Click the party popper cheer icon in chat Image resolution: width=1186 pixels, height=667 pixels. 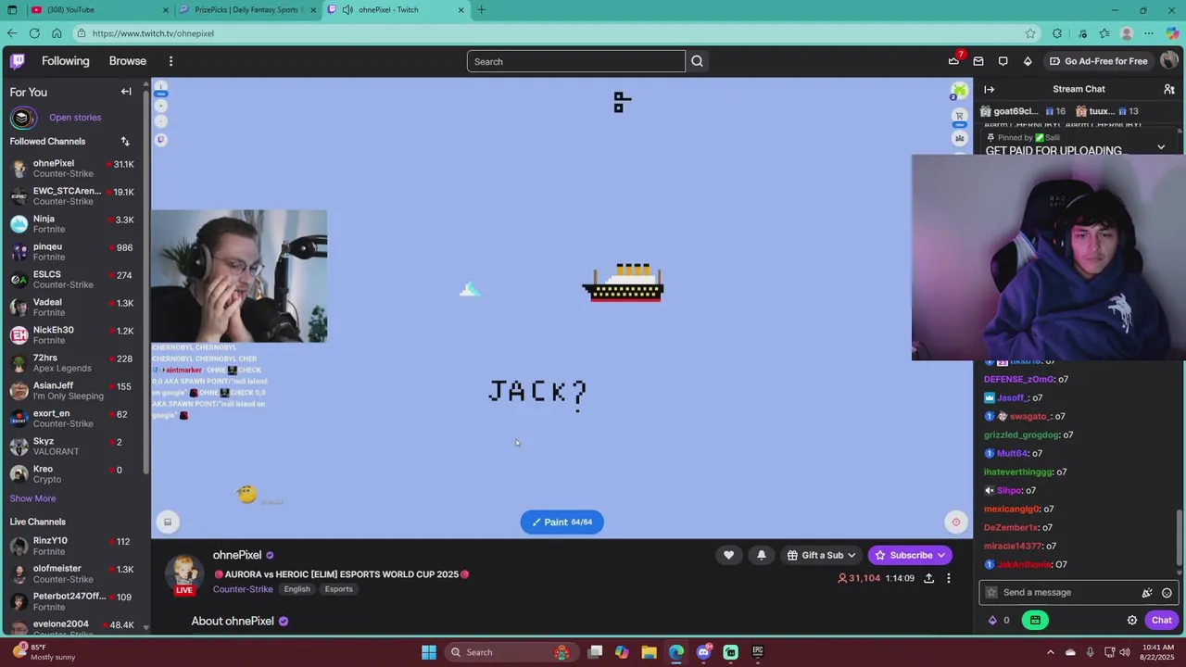[1147, 593]
